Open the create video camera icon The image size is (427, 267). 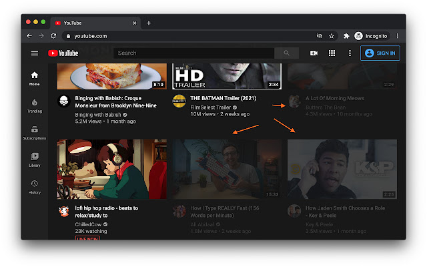314,53
